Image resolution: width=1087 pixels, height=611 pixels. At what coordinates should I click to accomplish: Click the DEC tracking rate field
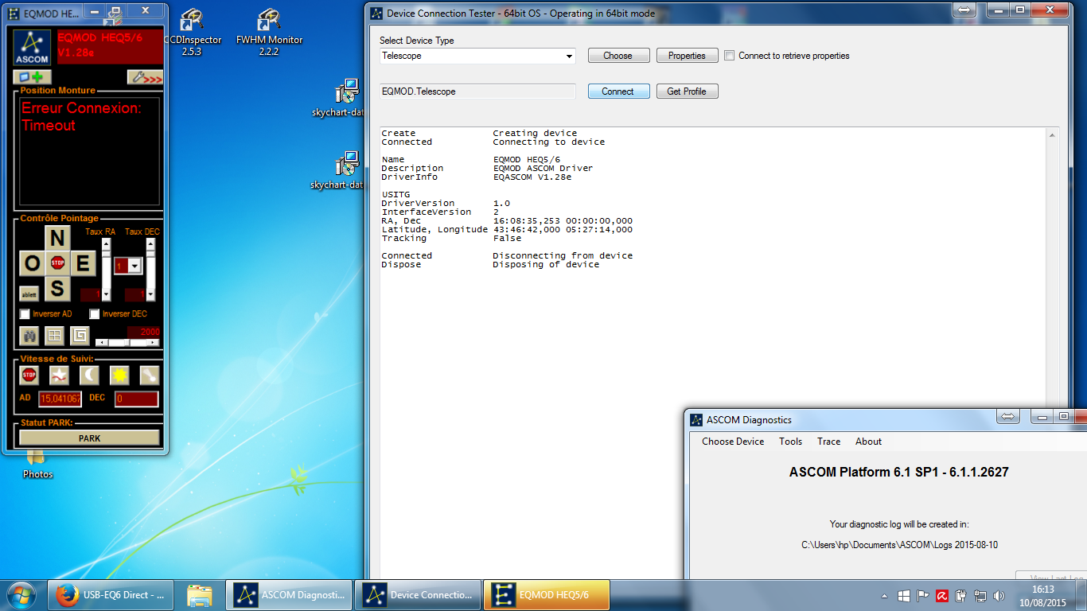(136, 399)
